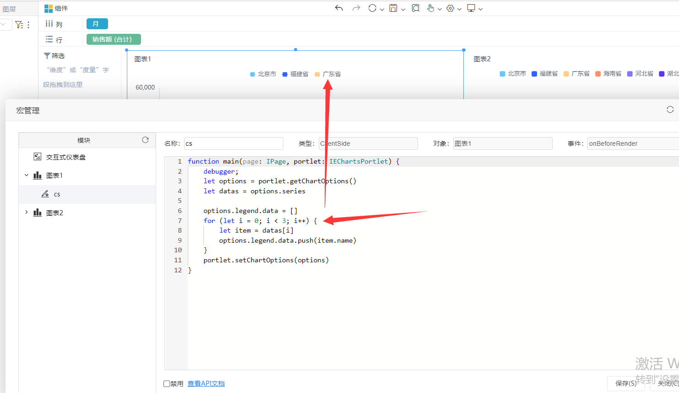Switch to the 图层 tab
Image resolution: width=679 pixels, height=393 pixels.
tap(9, 9)
